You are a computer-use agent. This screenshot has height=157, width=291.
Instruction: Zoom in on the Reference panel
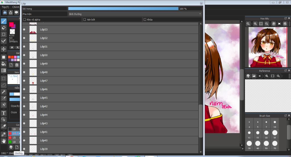coord(267,76)
